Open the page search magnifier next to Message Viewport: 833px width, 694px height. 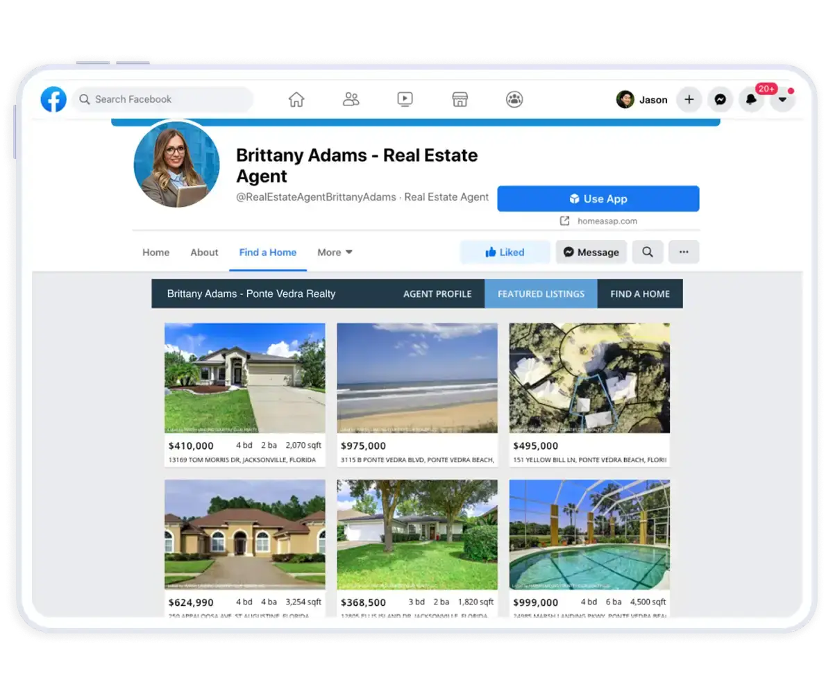pyautogui.click(x=648, y=252)
